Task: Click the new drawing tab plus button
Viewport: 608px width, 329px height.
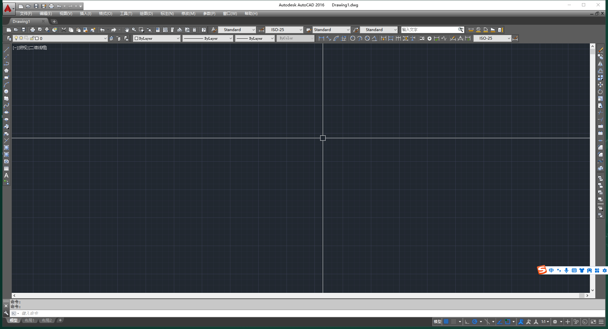Action: point(54,22)
